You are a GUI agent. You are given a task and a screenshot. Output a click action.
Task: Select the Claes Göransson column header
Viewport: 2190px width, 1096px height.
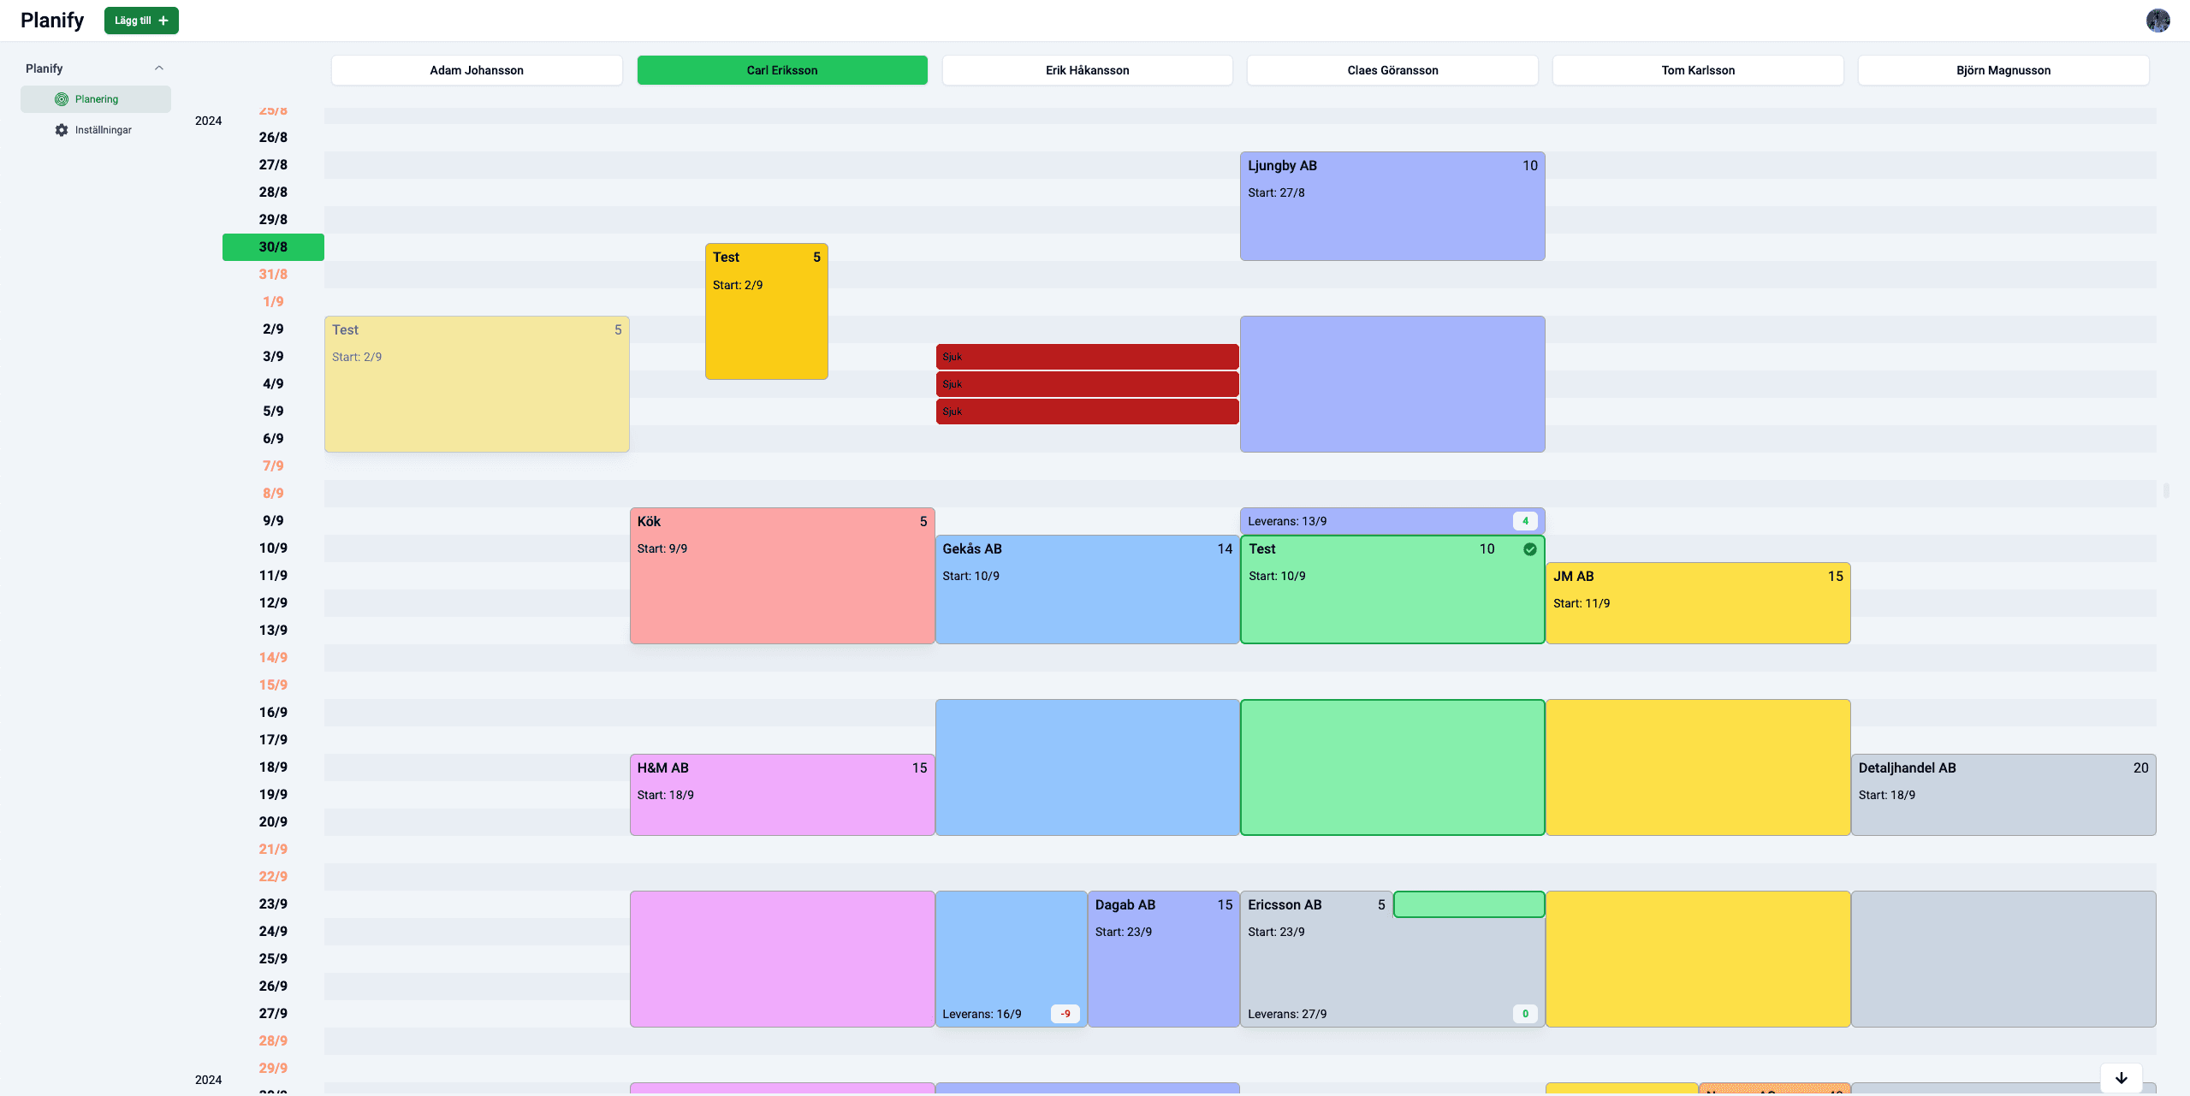coord(1392,70)
